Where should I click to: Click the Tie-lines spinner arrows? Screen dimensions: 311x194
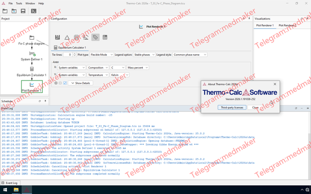click(74, 55)
